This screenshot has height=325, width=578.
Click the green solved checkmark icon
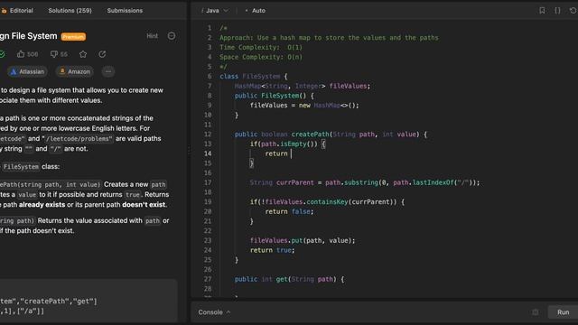point(2,54)
